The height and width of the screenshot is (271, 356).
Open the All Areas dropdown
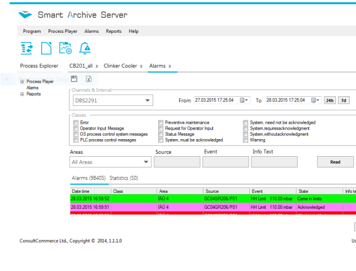pos(110,162)
